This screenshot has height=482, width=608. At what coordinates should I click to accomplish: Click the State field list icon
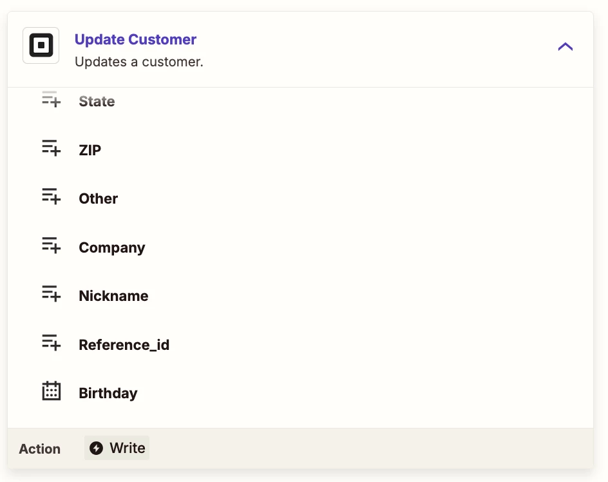(x=51, y=99)
